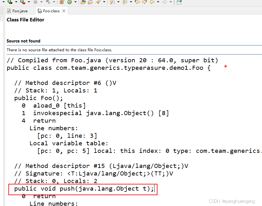Click the '// Compiled from Foo.java' comment line
Image resolution: width=262 pixels, height=206 pixels.
tap(113, 60)
